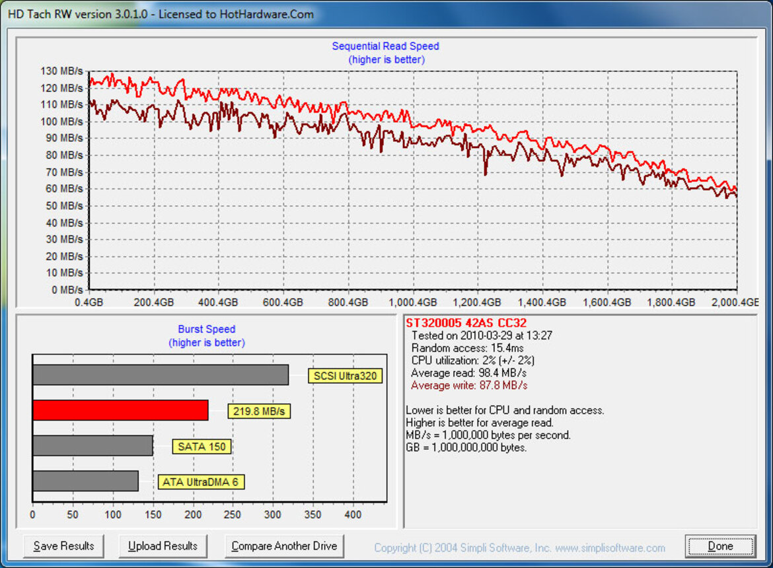Click the CPU utilization: 2% line
The height and width of the screenshot is (568, 773).
(473, 360)
